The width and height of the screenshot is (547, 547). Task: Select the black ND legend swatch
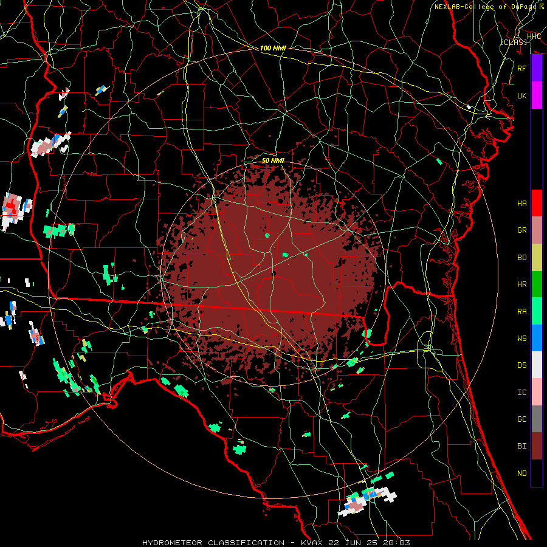tap(537, 473)
